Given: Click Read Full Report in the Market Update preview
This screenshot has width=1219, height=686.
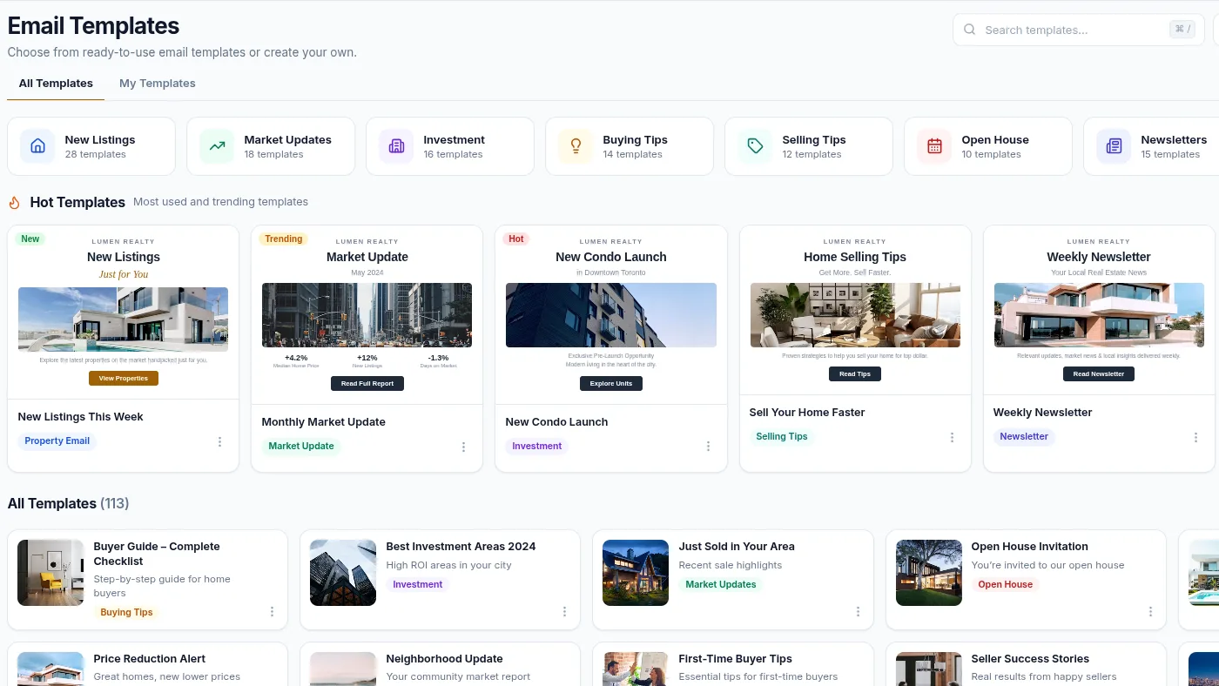Looking at the screenshot, I should tap(367, 384).
